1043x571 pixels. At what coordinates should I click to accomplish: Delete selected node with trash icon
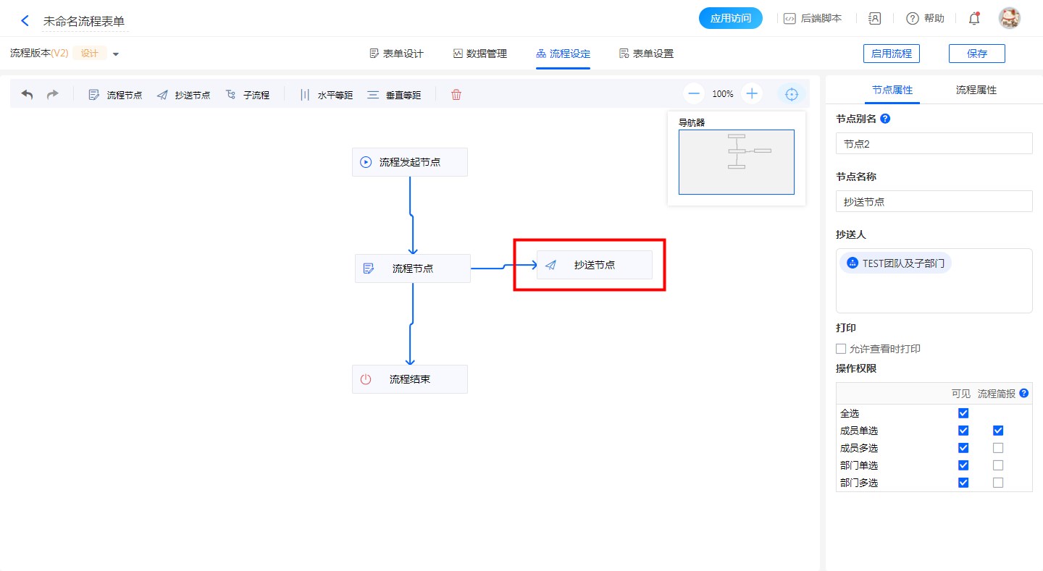tap(456, 95)
